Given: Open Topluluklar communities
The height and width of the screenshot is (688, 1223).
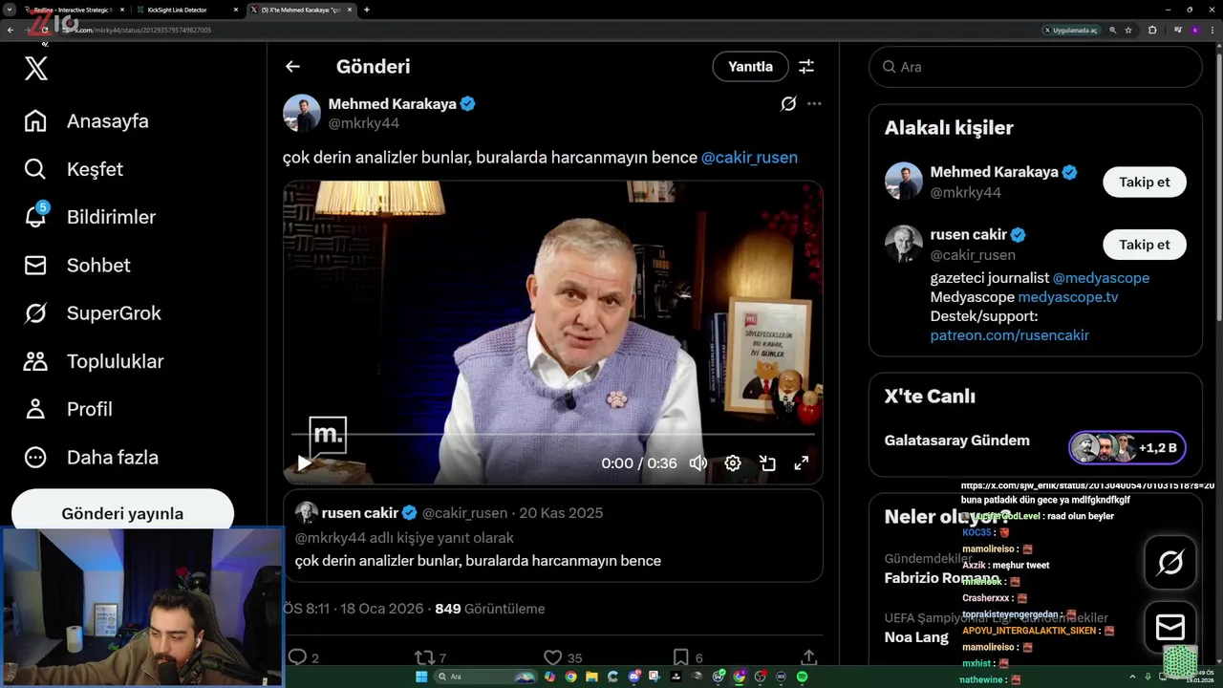Looking at the screenshot, I should point(94,361).
